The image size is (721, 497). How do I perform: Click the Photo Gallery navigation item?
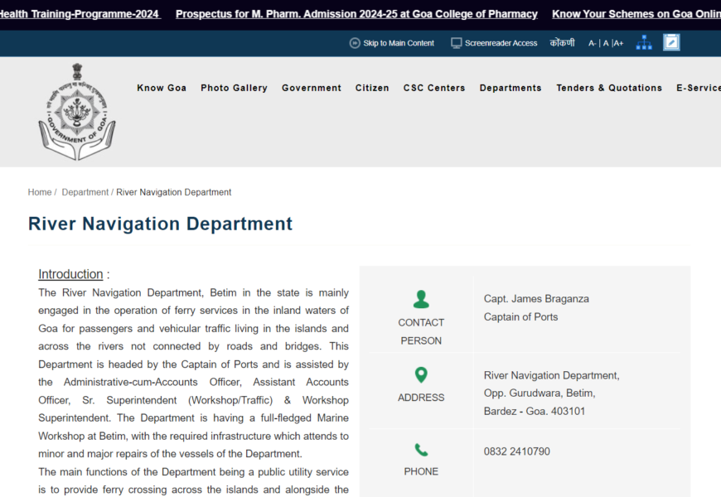[234, 88]
